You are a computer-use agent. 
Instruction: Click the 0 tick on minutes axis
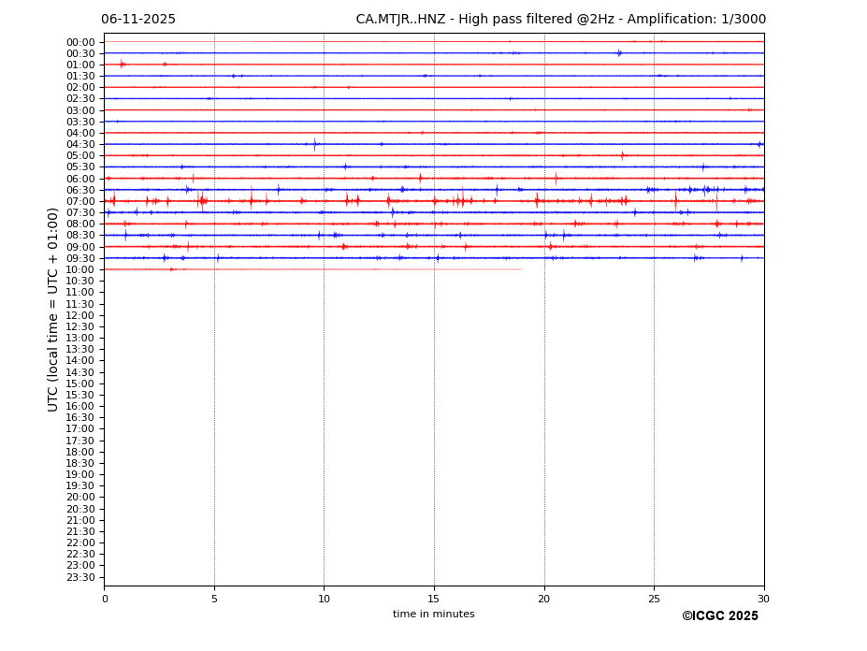105,599
